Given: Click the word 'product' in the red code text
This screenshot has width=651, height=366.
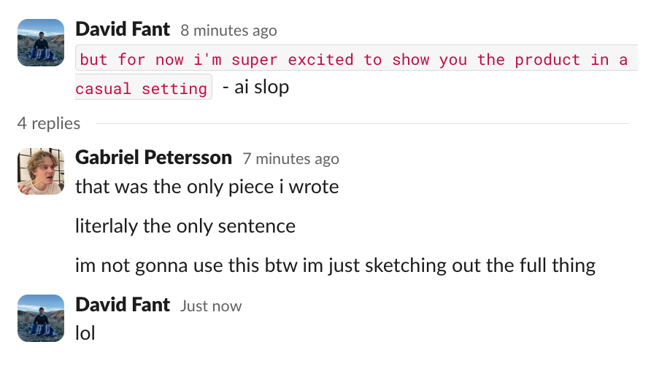Looking at the screenshot, I should tap(547, 61).
